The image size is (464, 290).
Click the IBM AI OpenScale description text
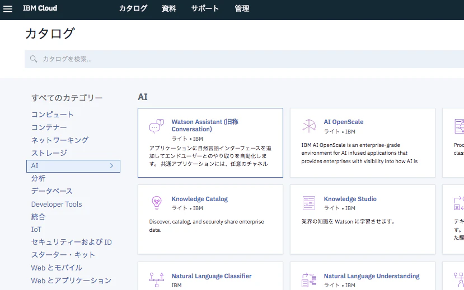(359, 153)
